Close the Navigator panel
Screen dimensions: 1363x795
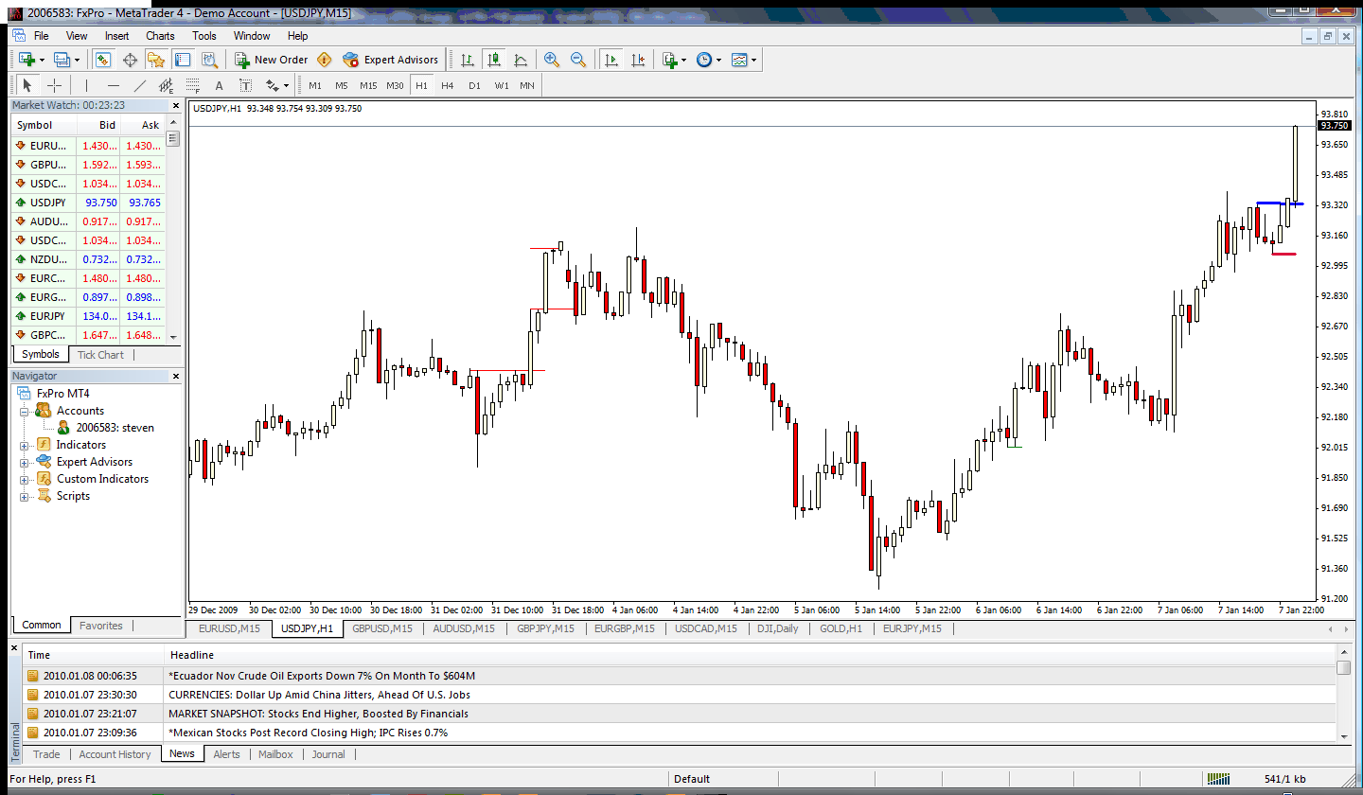[x=175, y=376]
